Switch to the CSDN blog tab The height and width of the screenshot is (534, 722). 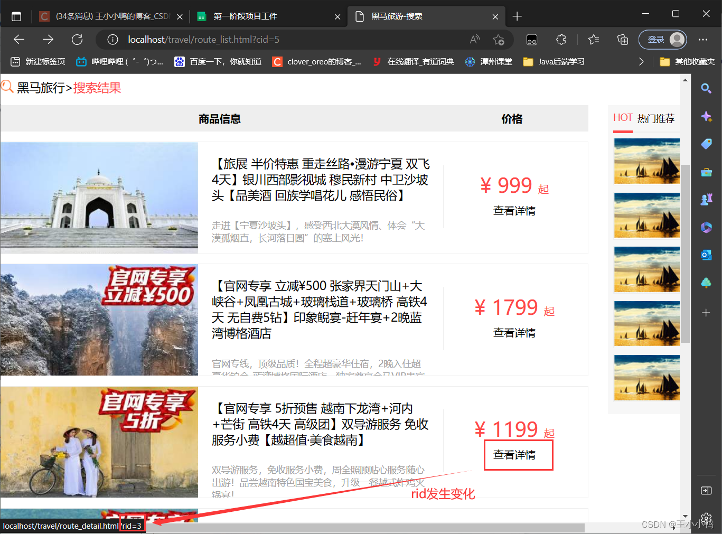[x=111, y=16]
